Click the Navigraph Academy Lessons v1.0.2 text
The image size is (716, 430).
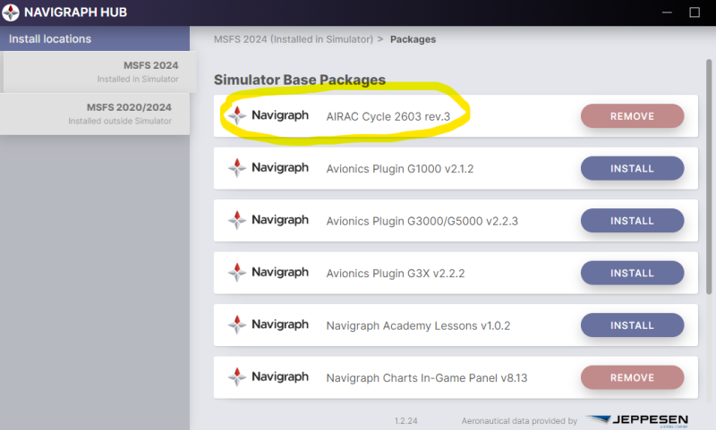[418, 325]
